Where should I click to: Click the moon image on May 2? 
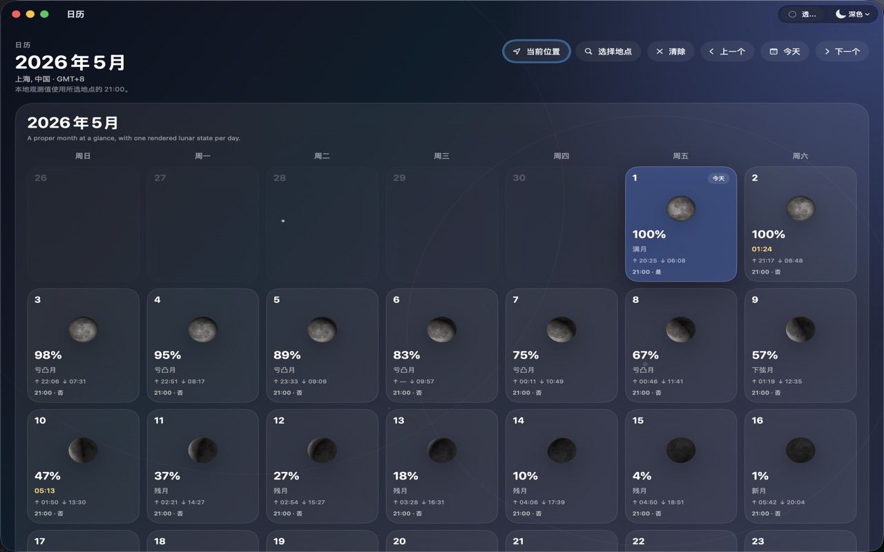tap(800, 208)
